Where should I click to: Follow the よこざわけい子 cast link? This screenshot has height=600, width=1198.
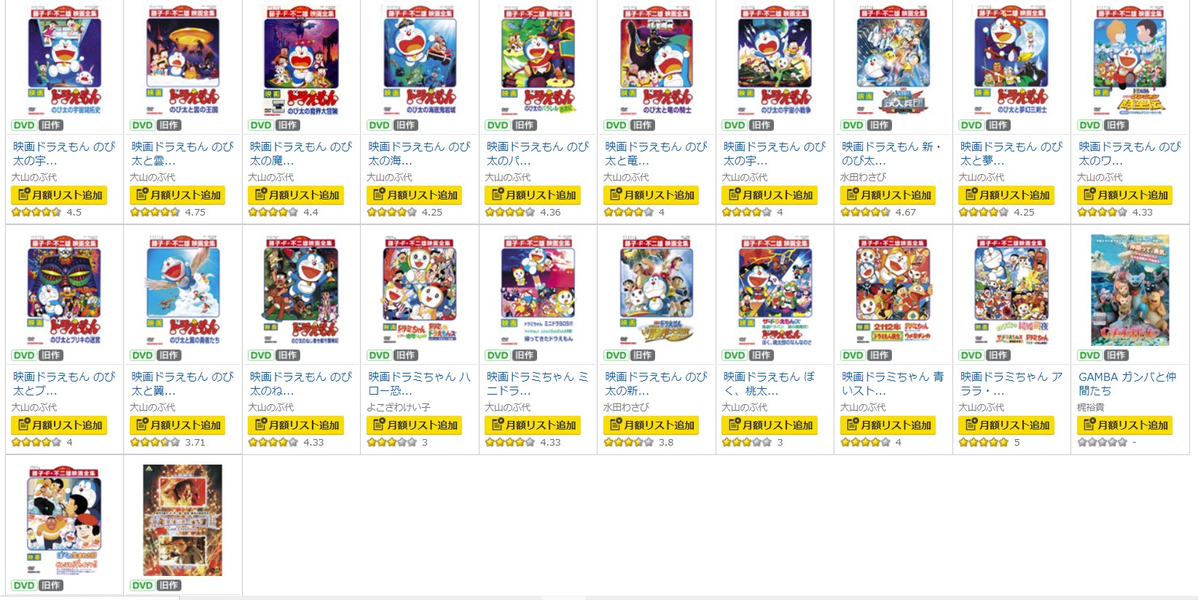pyautogui.click(x=399, y=407)
